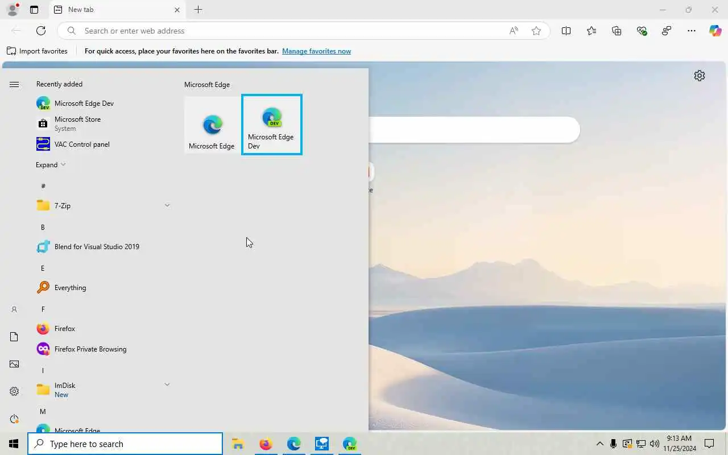Launch Microsoft Edge Dev from Recently added
Viewport: 728px width, 455px height.
pos(102,103)
